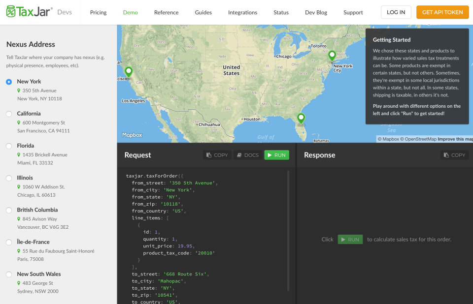The width and height of the screenshot is (473, 304).
Task: Click the 'Getting Started' heading
Action: (x=392, y=40)
